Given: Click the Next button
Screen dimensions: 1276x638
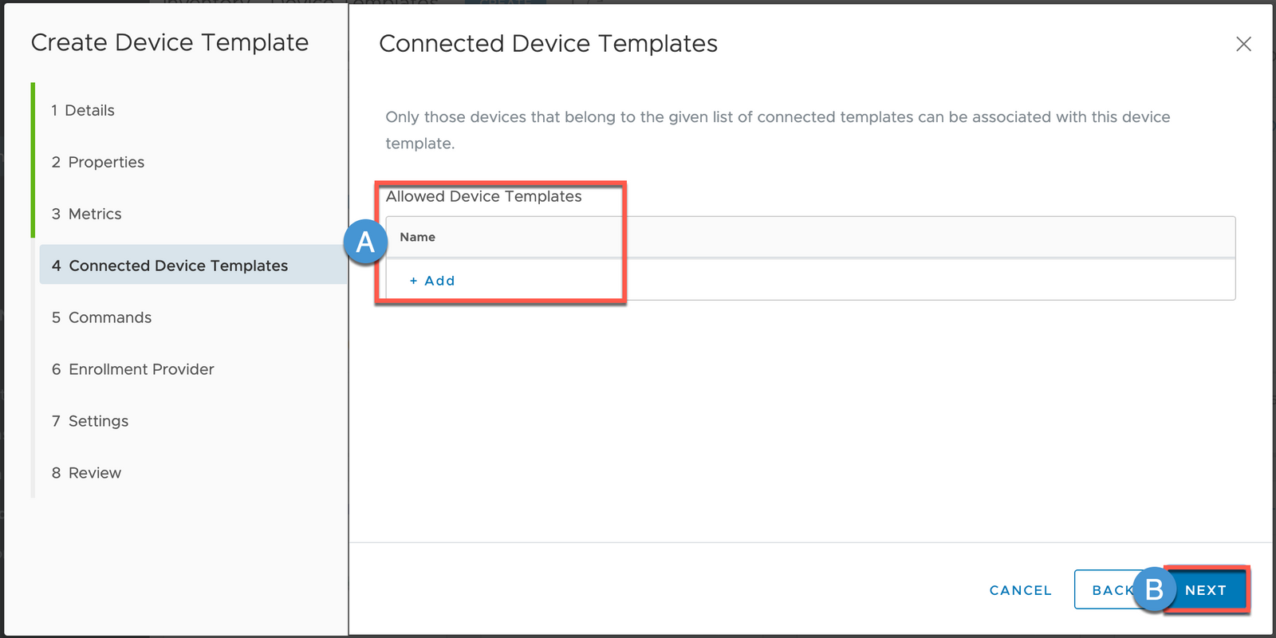Looking at the screenshot, I should click(x=1206, y=590).
